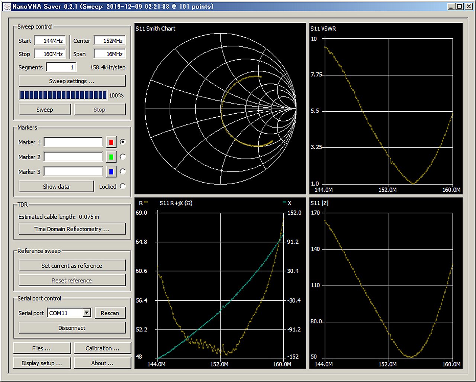Screen dimensions: 476x382
Task: Click the R legend in R+jX chart
Action: [x=144, y=203]
